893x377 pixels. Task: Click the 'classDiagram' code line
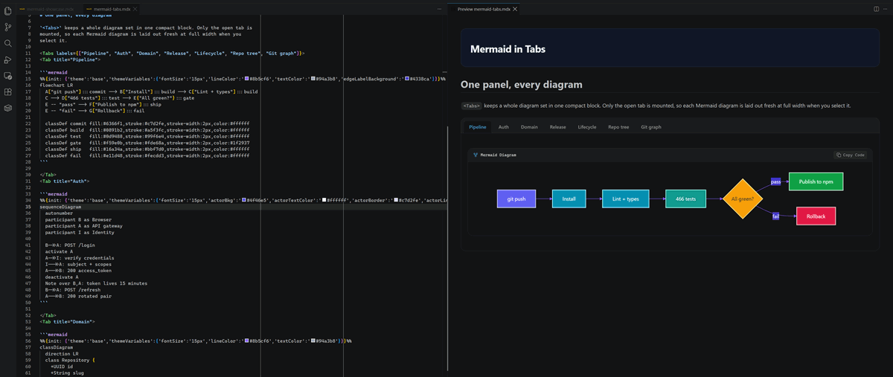(x=56, y=347)
